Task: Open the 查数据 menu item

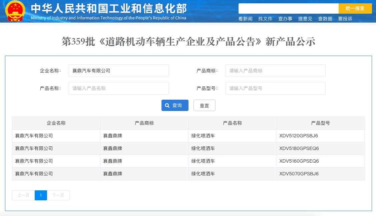Action: 325,19
